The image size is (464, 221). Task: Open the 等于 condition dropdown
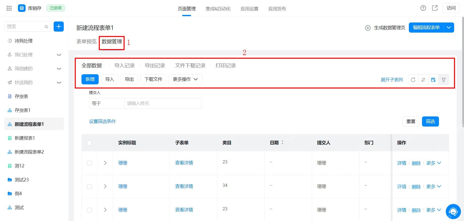point(107,103)
